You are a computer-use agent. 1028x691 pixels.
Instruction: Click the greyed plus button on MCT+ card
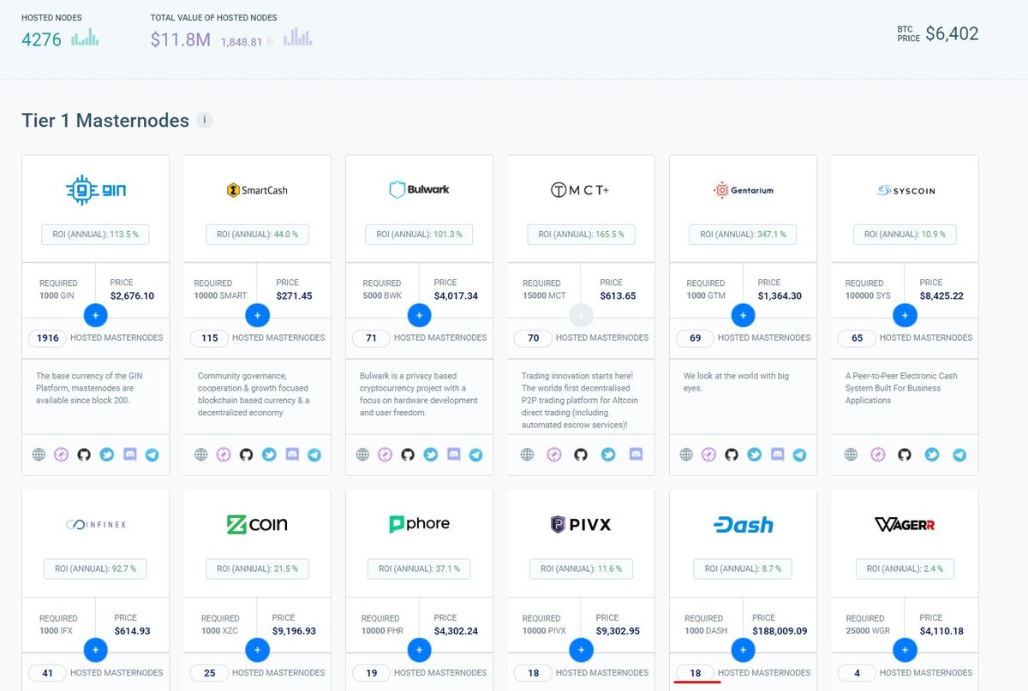coord(581,315)
